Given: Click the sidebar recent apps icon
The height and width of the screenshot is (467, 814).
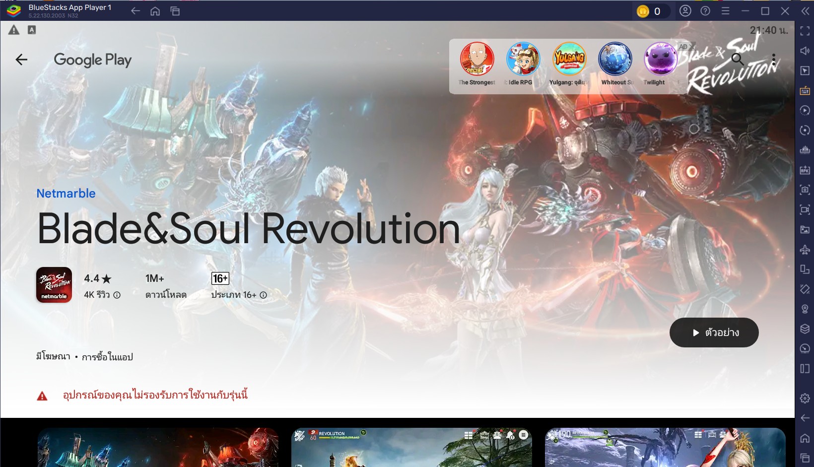Looking at the screenshot, I should [x=805, y=458].
